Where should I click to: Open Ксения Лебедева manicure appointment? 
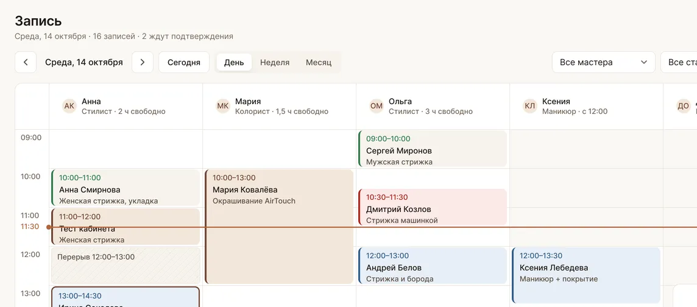pyautogui.click(x=586, y=275)
